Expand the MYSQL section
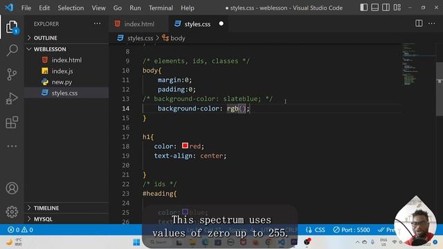 [x=66, y=219]
